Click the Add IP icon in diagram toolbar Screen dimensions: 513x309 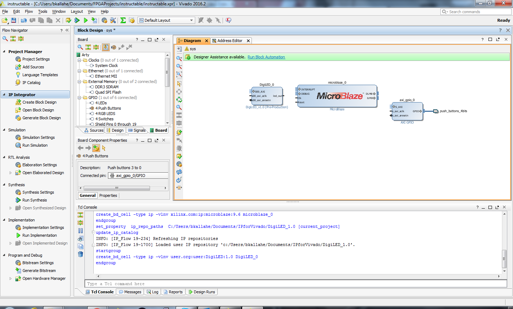tap(179, 132)
